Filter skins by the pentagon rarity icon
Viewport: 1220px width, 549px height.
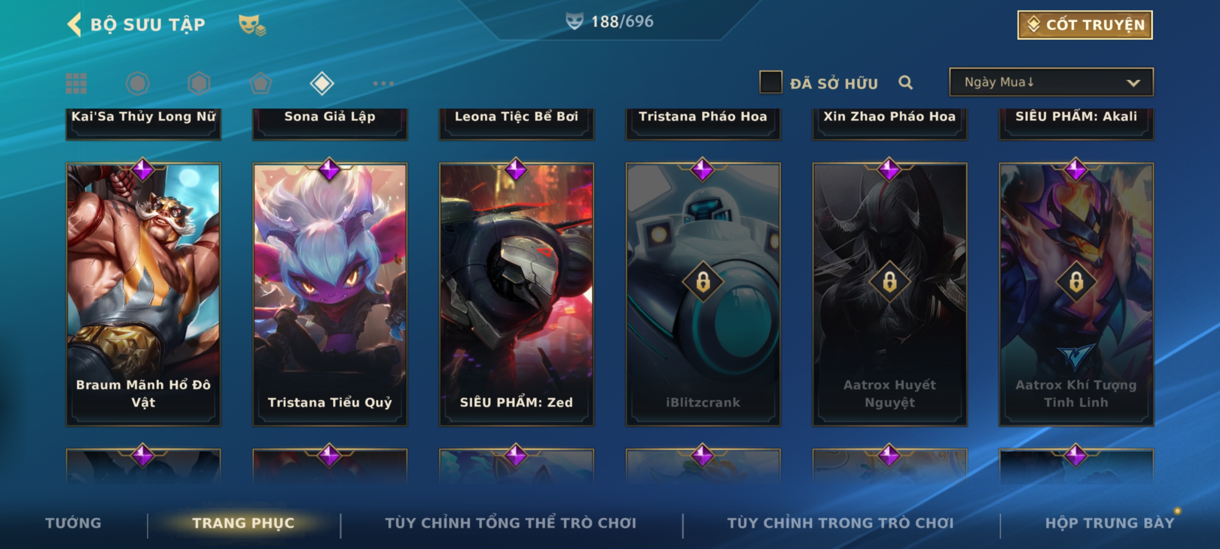[x=260, y=83]
